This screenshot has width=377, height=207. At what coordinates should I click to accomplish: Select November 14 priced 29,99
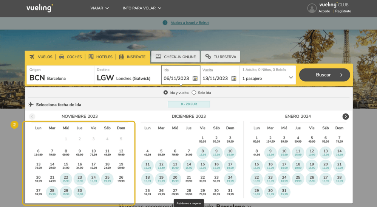point(52,166)
